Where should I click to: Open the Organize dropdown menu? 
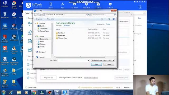tap(40, 19)
